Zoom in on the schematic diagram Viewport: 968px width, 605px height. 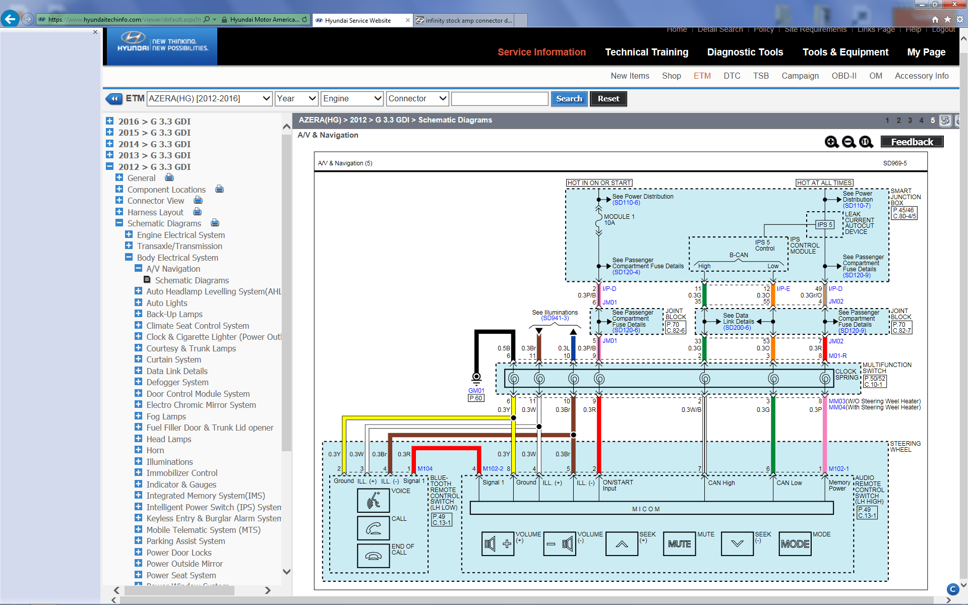point(831,142)
